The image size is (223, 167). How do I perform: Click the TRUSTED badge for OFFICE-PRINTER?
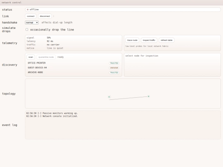pos(114,63)
